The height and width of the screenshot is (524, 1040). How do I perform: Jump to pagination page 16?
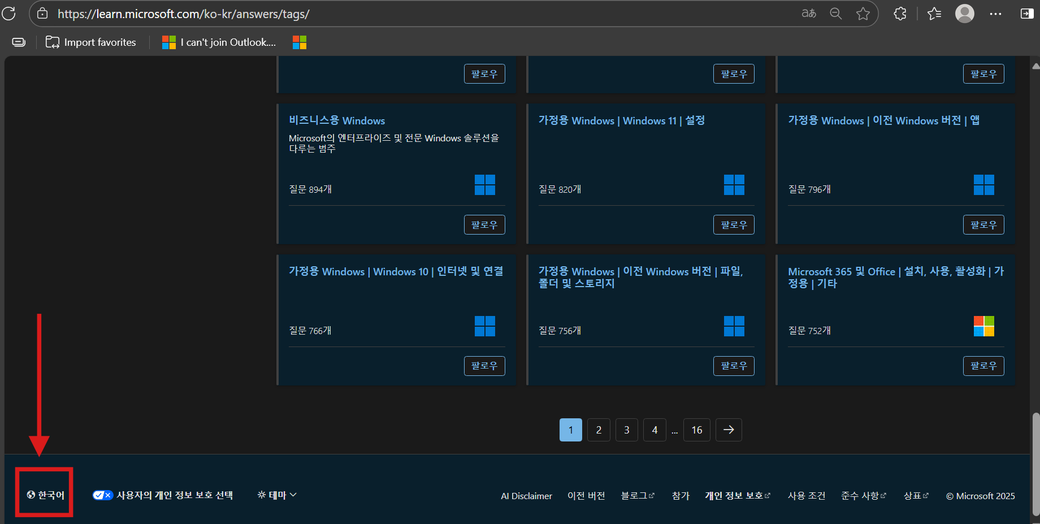pos(697,430)
